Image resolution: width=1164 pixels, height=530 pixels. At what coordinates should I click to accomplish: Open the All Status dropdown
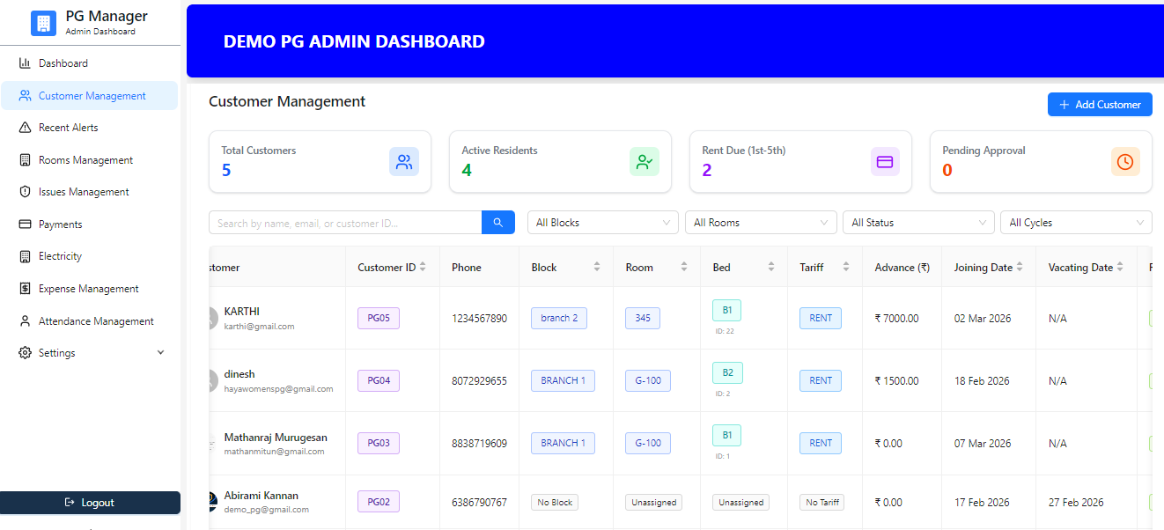pyautogui.click(x=918, y=222)
